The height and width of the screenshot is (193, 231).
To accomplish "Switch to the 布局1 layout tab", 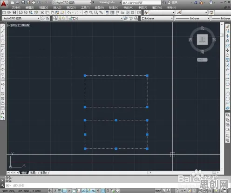I will [34, 173].
